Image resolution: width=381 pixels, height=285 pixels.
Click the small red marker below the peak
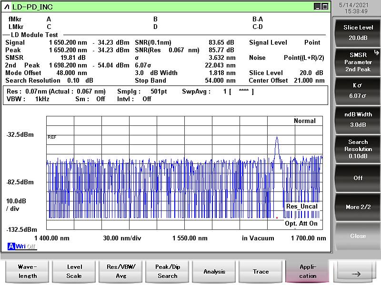click(x=277, y=218)
